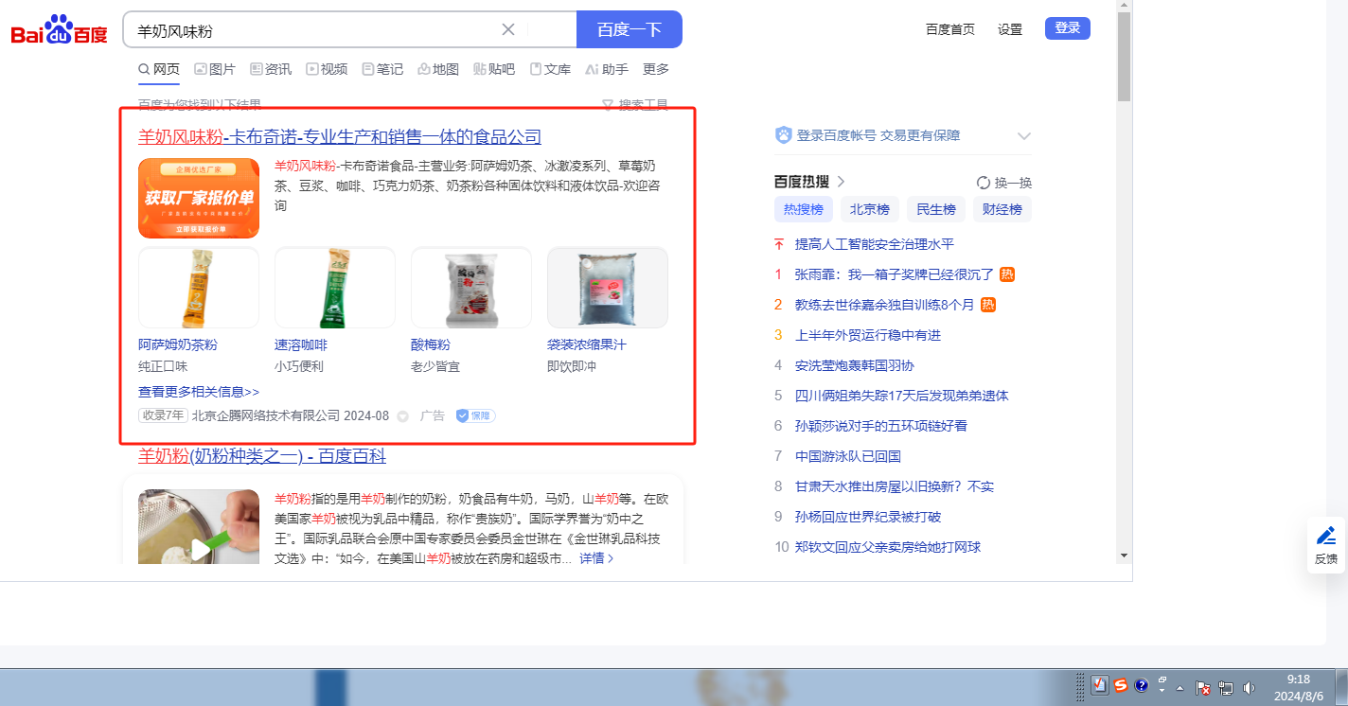
Task: Clear the search box with the X icon
Action: coord(508,29)
